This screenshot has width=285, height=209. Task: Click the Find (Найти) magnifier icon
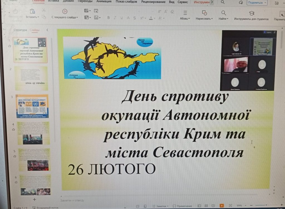pos(223,13)
